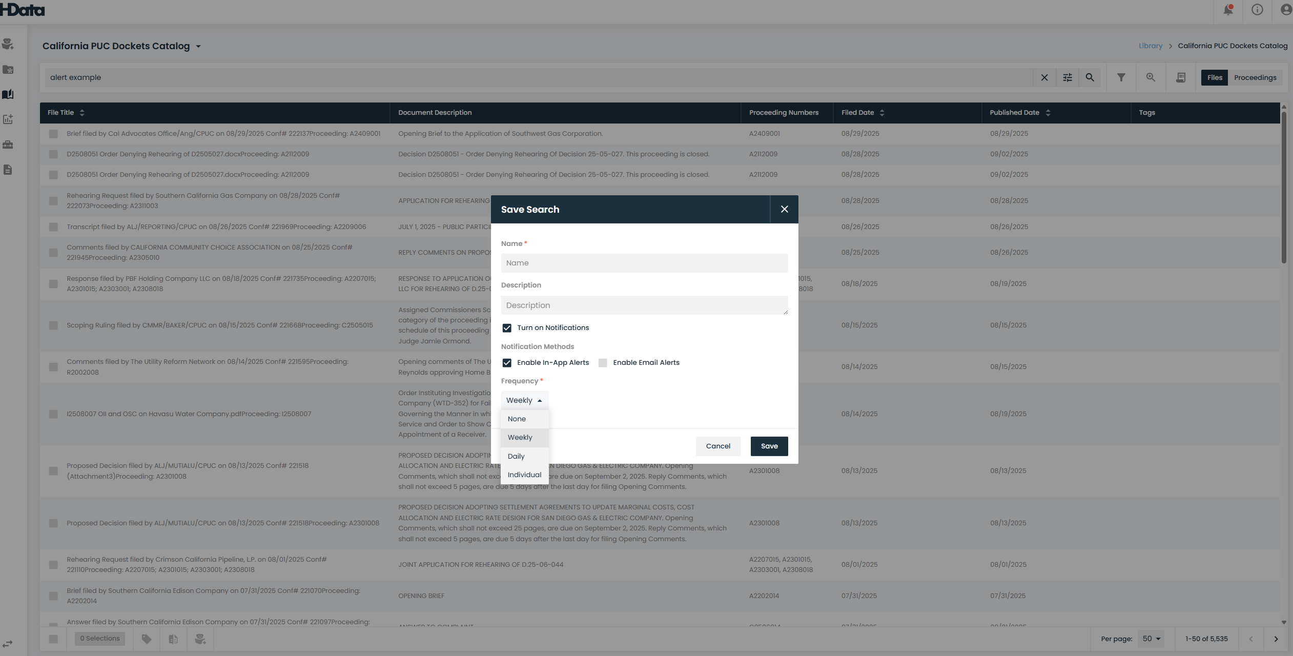This screenshot has height=656, width=1293.
Task: Expand California PUC Dockets Catalog dropdown
Action: coord(198,47)
